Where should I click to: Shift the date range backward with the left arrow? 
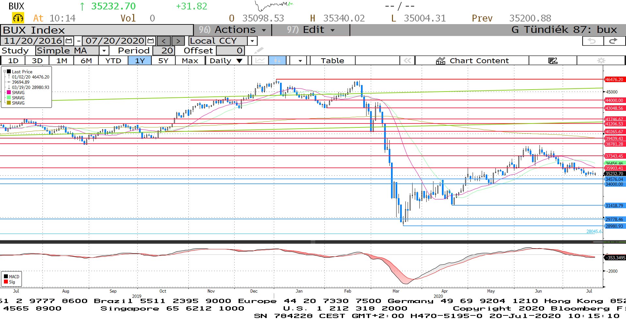[164, 41]
